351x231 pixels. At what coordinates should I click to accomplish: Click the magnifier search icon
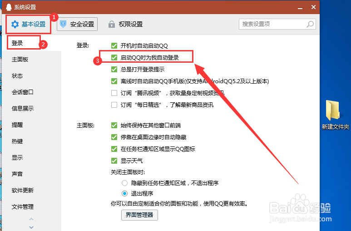(x=310, y=24)
